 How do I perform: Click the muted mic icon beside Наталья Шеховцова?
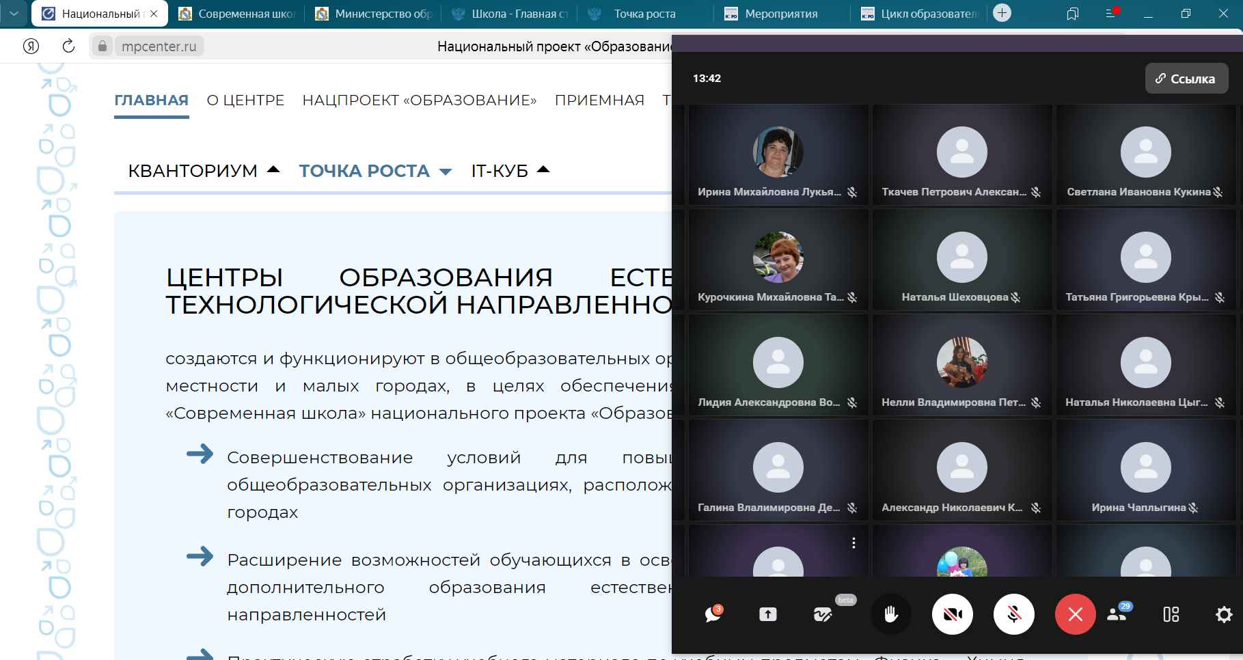click(1015, 297)
